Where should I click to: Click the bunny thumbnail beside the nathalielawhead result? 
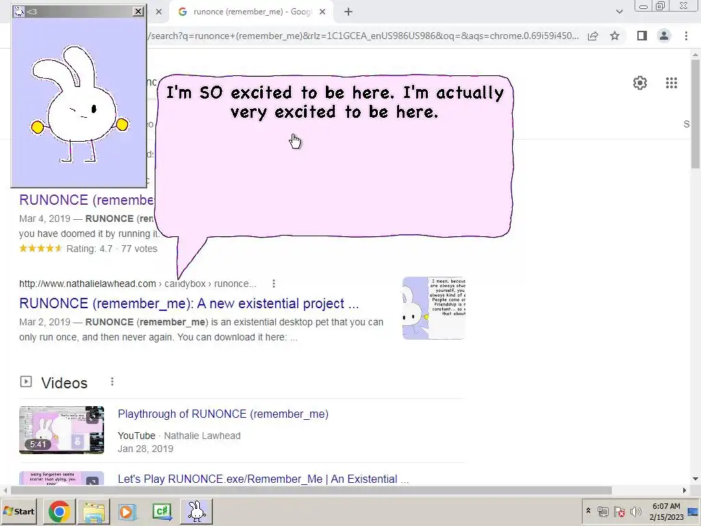click(x=433, y=308)
